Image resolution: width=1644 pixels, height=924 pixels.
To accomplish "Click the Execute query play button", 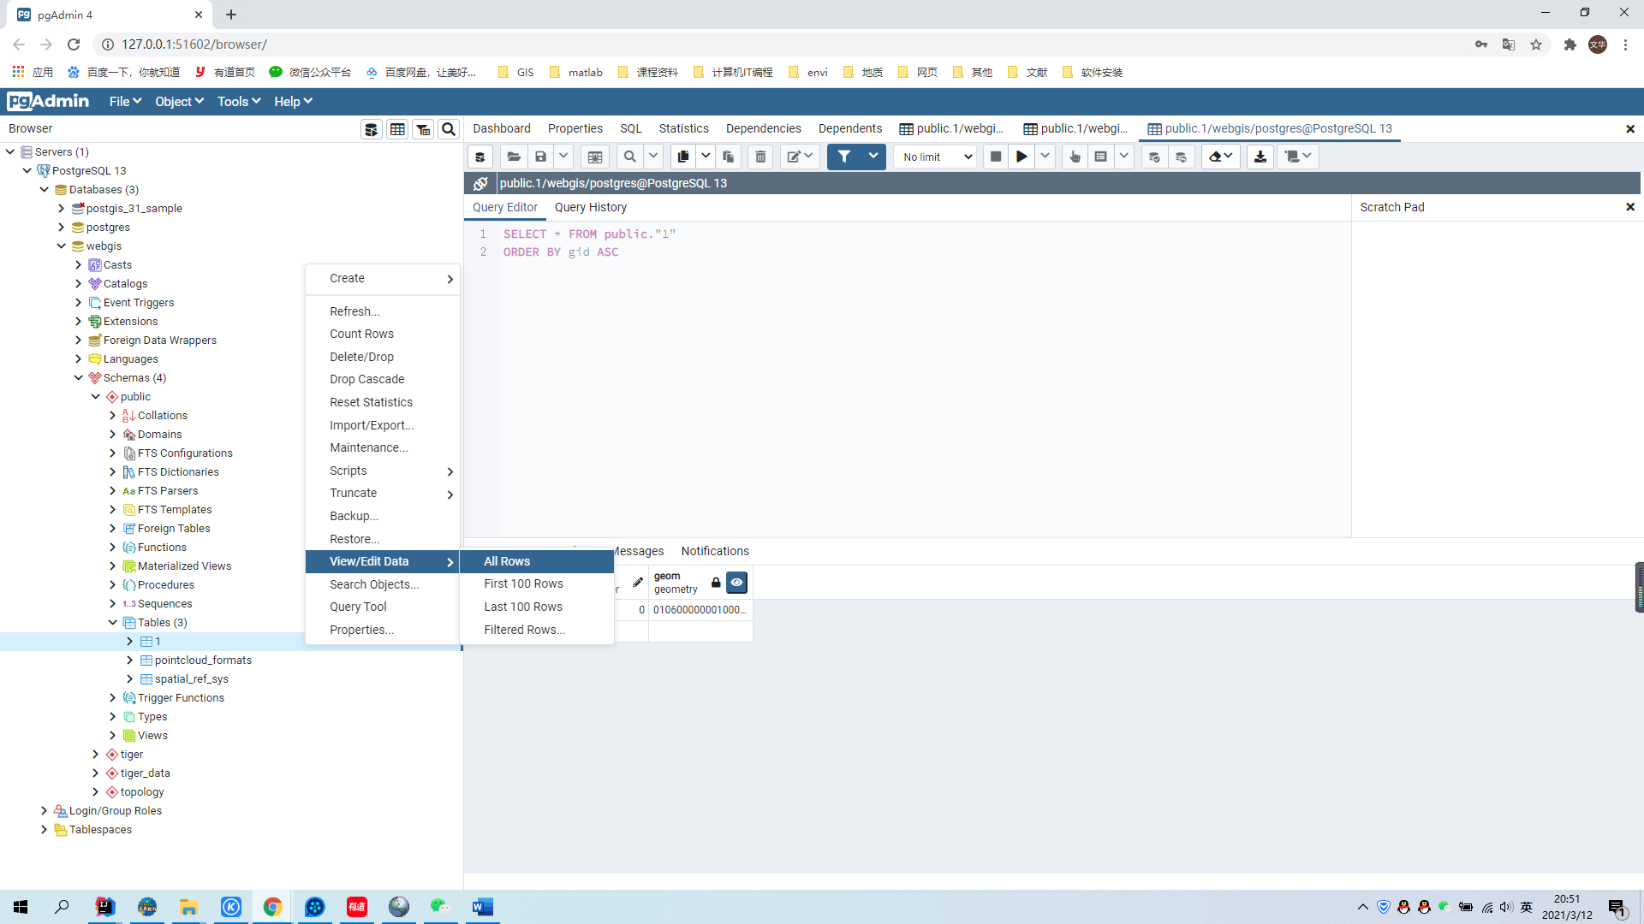I will tap(1022, 157).
